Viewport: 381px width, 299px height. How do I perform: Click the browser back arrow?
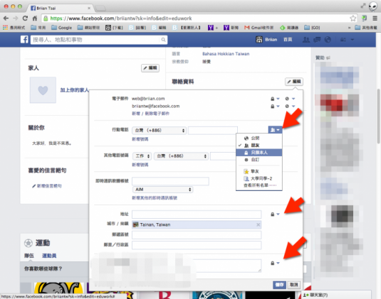tap(6, 18)
